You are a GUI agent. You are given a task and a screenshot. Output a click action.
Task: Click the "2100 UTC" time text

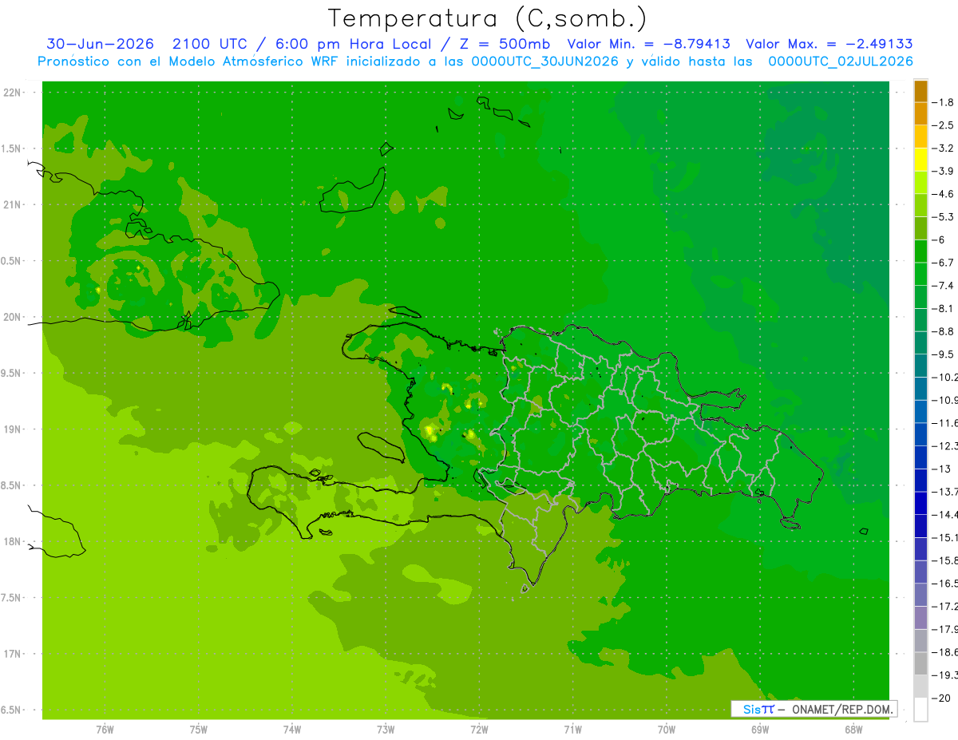[x=210, y=44]
